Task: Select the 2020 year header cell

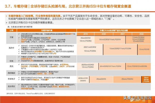Action: 104,34
